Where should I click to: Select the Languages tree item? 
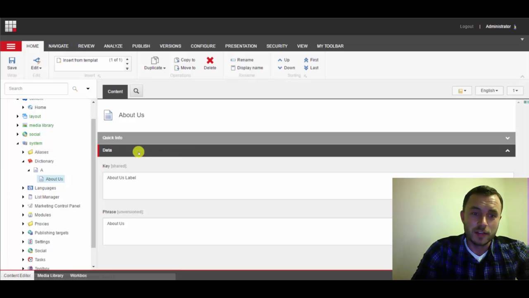[45, 188]
